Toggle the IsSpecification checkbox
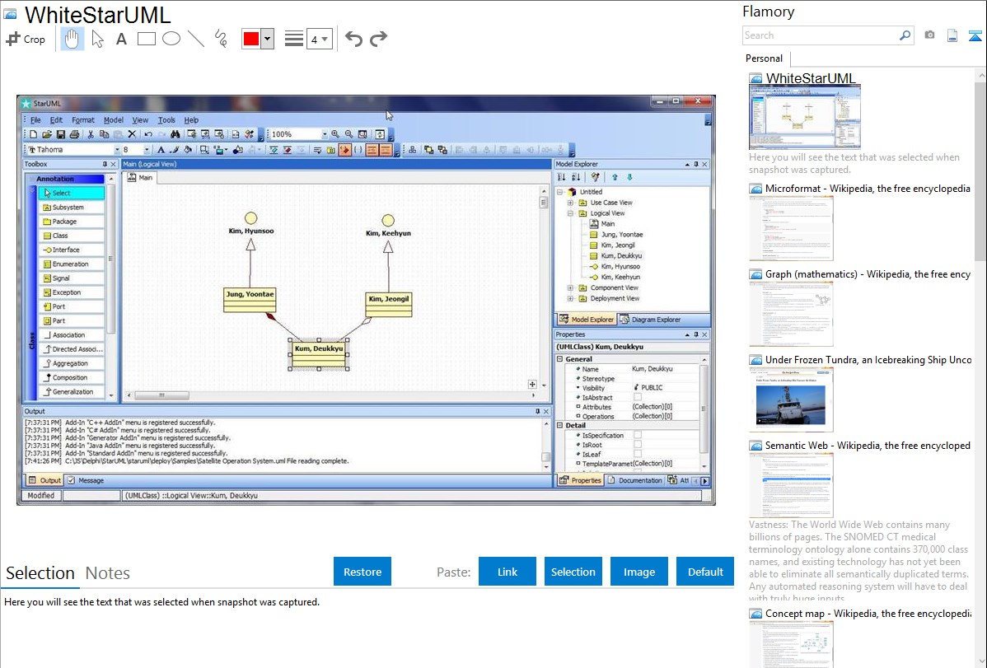987x668 pixels. (638, 435)
